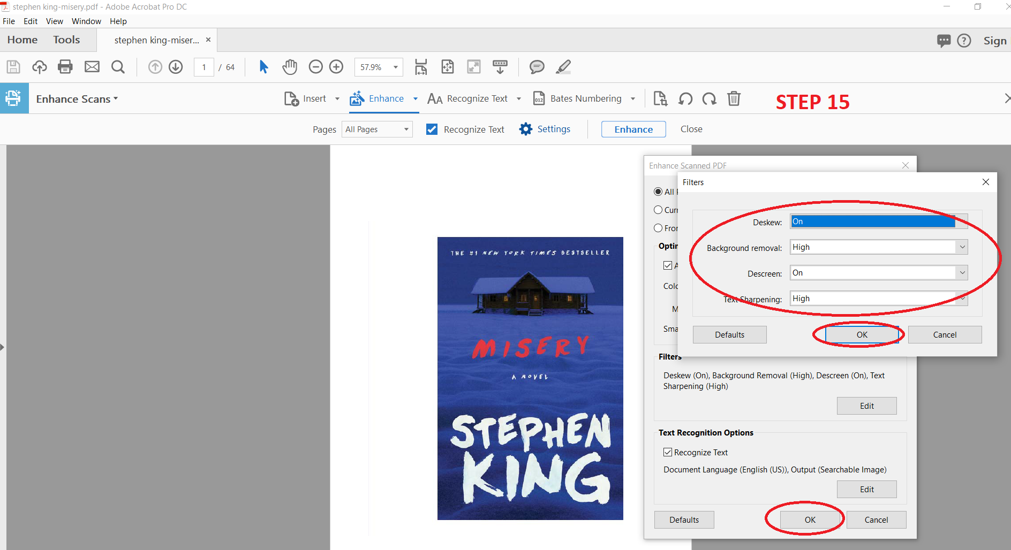Rotate page clockwise icon
This screenshot has height=550, width=1011.
pyautogui.click(x=710, y=99)
